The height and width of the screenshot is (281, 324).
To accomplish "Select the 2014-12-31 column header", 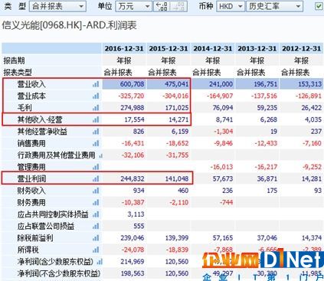I will click(x=213, y=48).
